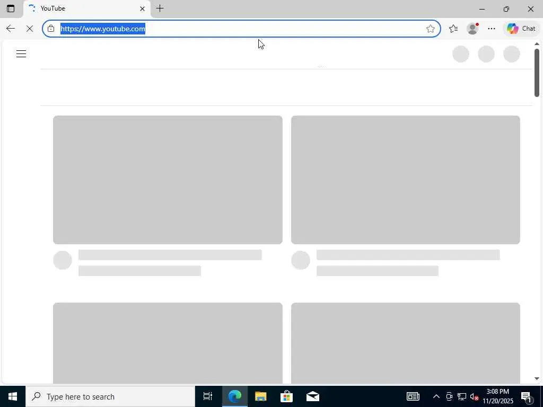This screenshot has width=543, height=407.
Task: Click the Microsoft Edge taskbar icon
Action: click(235, 396)
